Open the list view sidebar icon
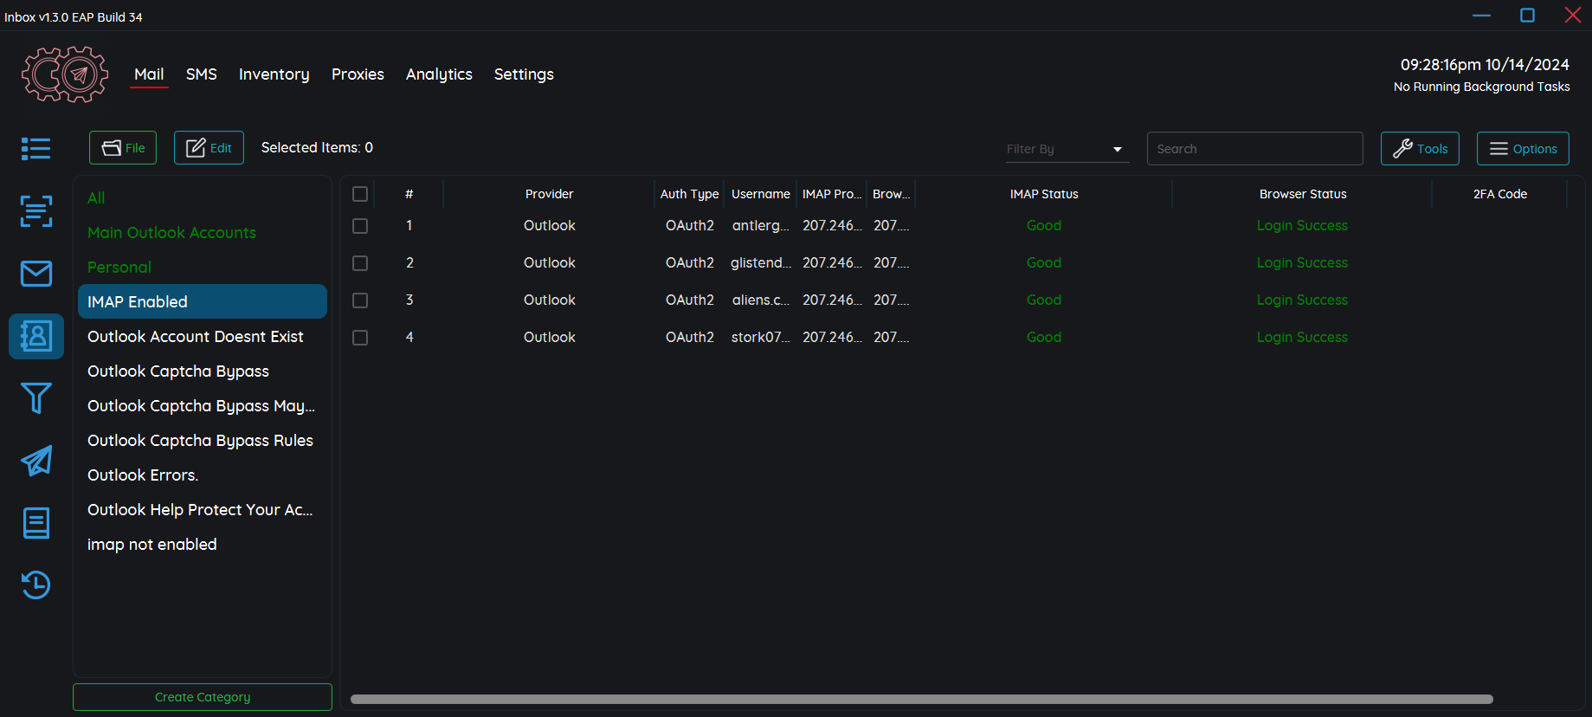1592x717 pixels. pos(36,149)
